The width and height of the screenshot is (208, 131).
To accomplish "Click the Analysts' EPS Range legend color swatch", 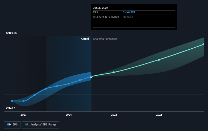I will coord(27,124).
